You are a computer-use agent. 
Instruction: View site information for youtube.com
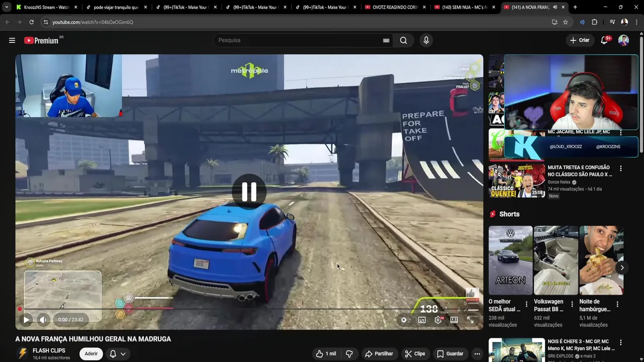coord(46,22)
